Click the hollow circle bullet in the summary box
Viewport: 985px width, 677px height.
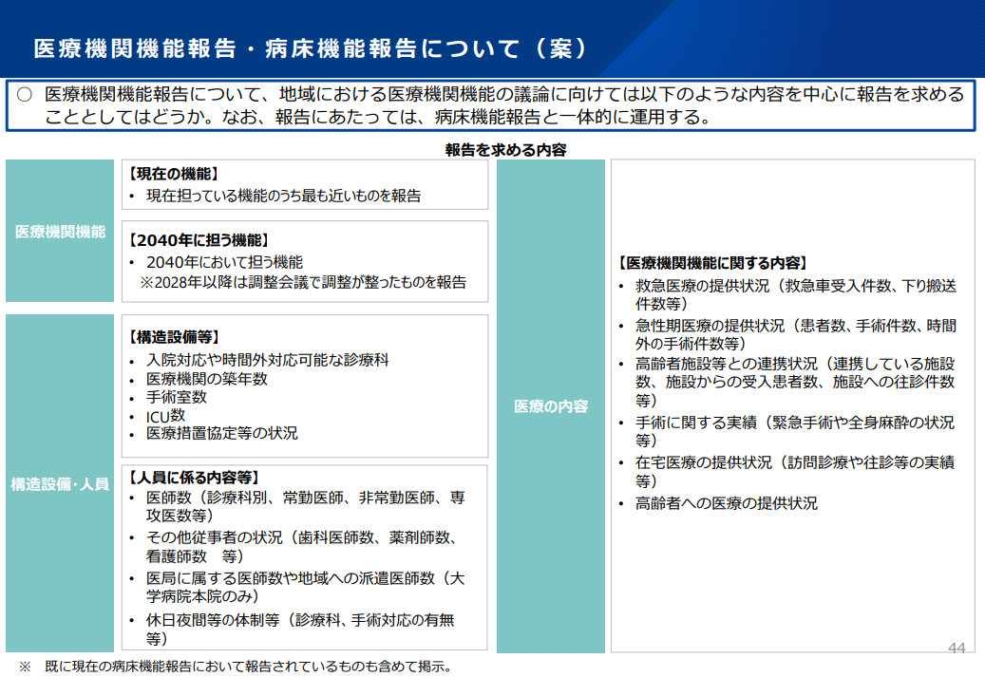click(x=25, y=95)
